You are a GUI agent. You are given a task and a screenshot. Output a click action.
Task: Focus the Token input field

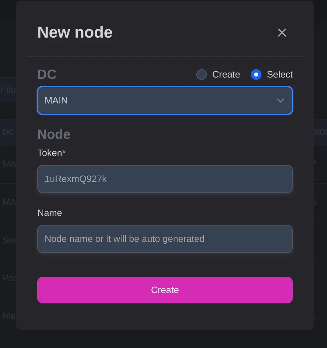coord(165,179)
